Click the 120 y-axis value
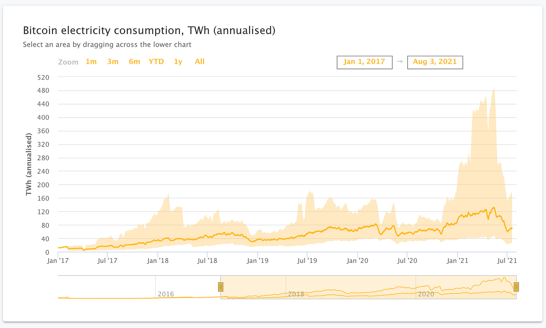Viewport: 546px width, 328px height. pyautogui.click(x=43, y=212)
